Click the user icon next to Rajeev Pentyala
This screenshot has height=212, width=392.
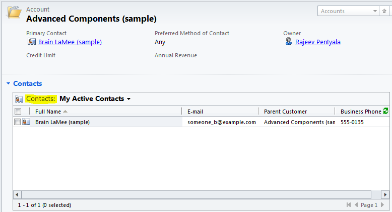click(288, 42)
